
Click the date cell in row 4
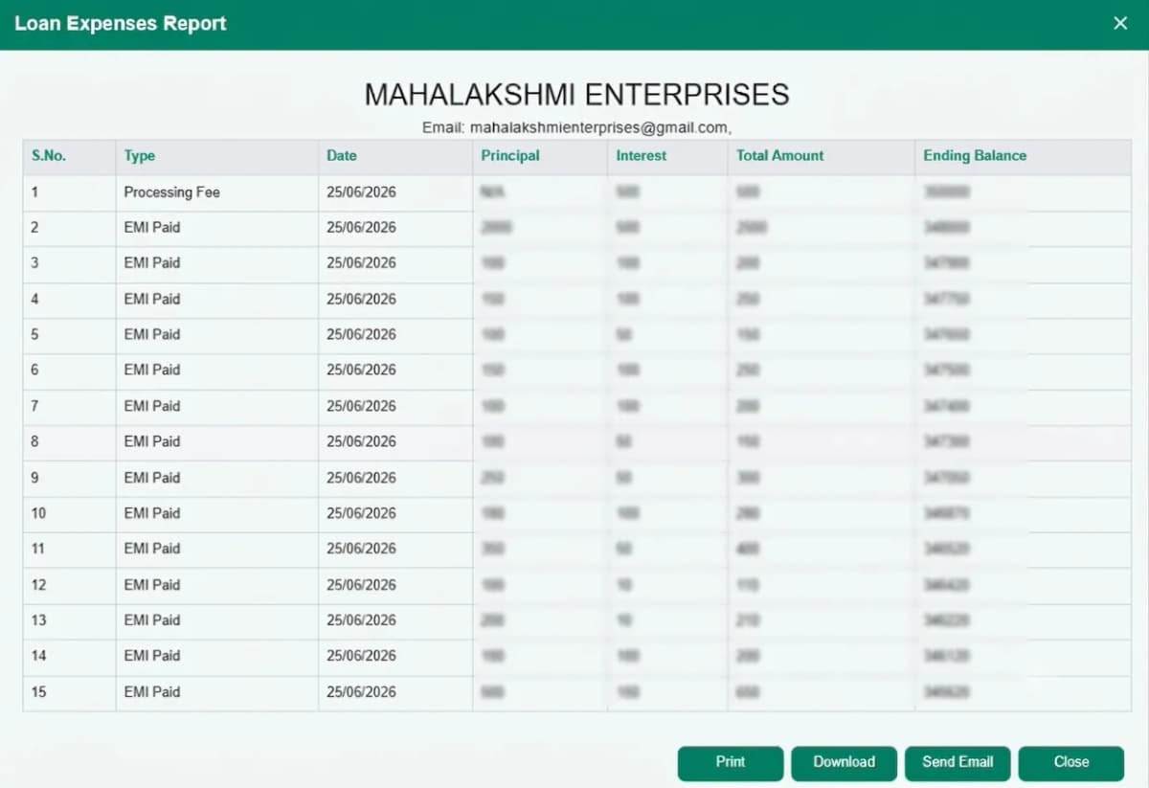pyautogui.click(x=395, y=300)
